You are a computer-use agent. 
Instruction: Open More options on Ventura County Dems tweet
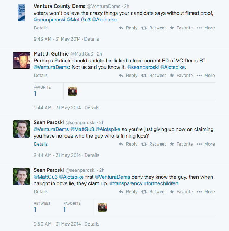pyautogui.click(x=206, y=28)
